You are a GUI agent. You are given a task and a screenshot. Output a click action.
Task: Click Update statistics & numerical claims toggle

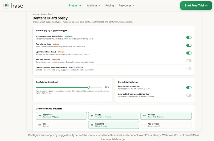click(189, 69)
